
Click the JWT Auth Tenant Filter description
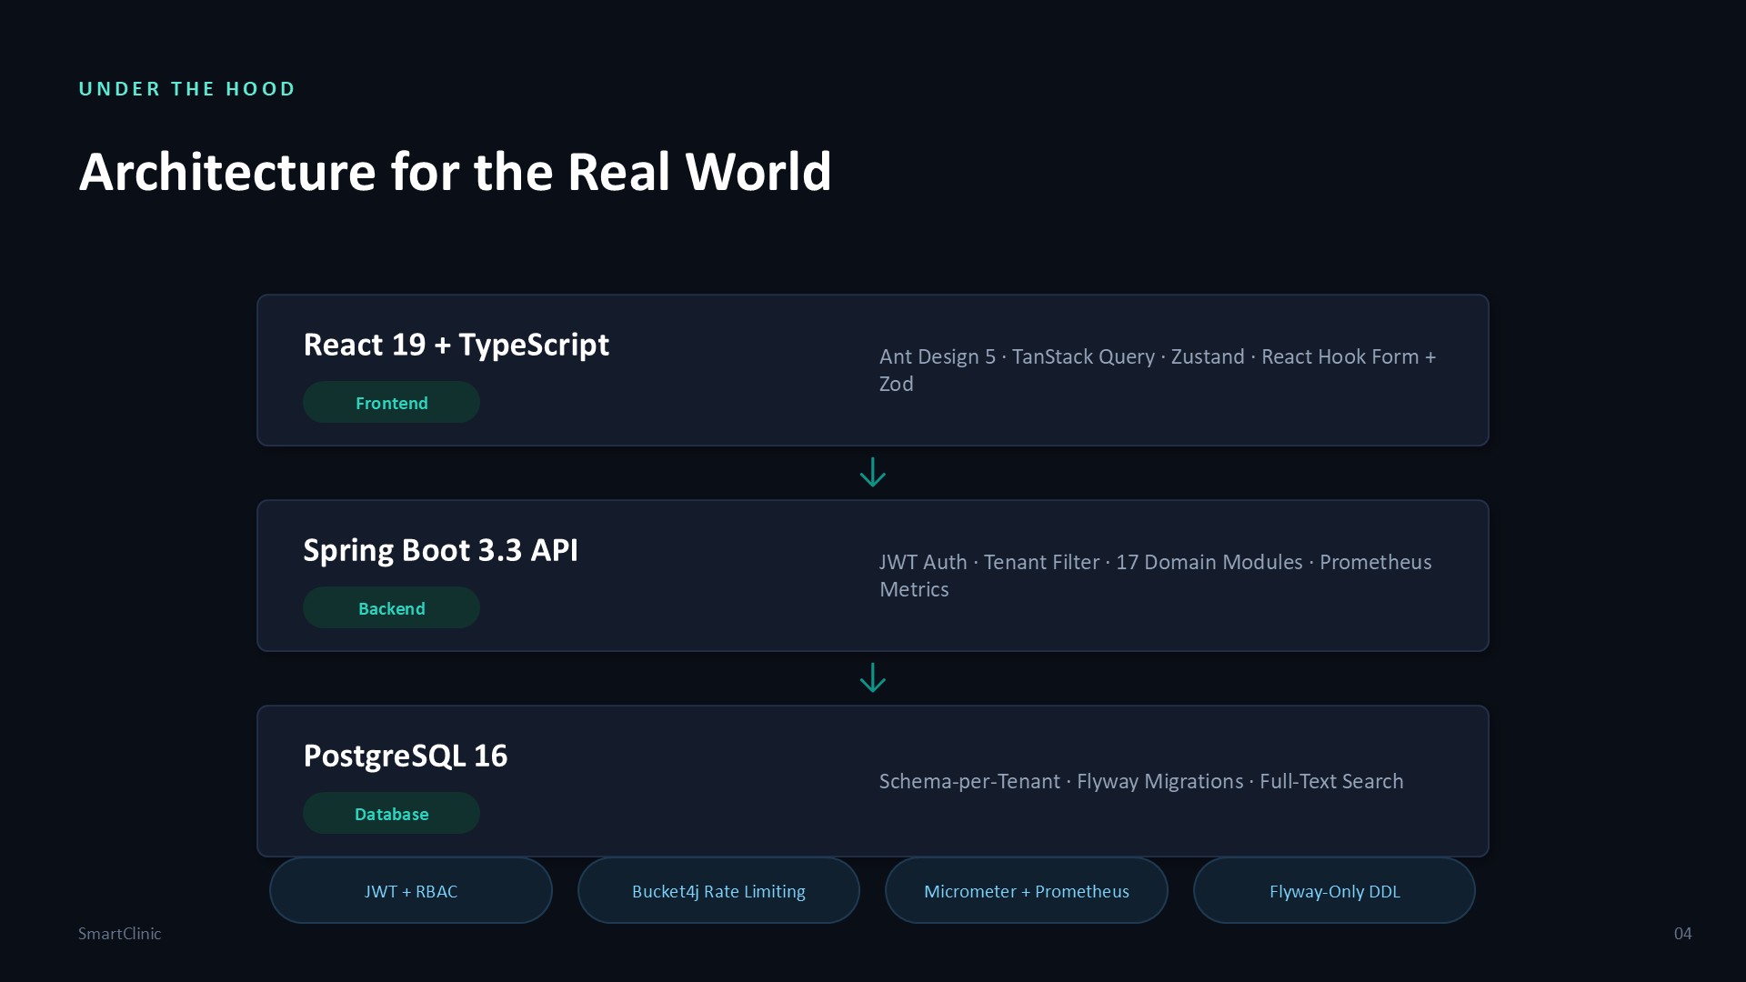[x=1155, y=576]
